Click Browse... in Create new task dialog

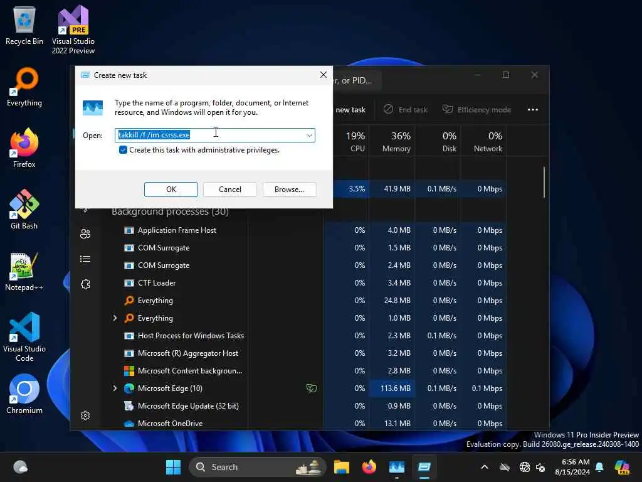click(290, 190)
